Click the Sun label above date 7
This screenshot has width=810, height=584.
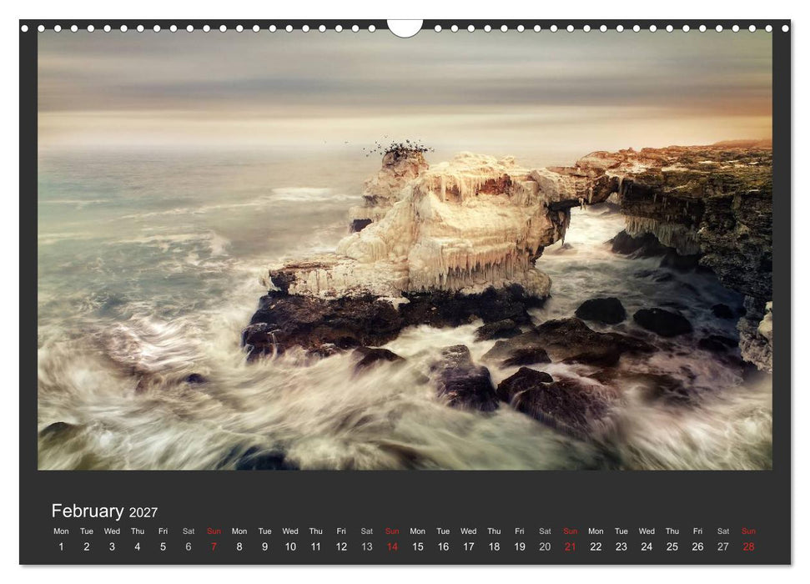click(x=214, y=531)
